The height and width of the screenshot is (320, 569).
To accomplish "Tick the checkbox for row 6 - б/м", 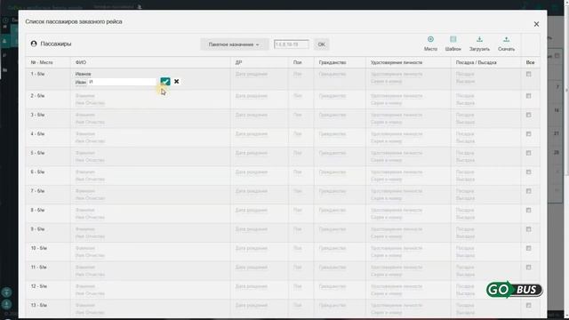I will coord(528,172).
